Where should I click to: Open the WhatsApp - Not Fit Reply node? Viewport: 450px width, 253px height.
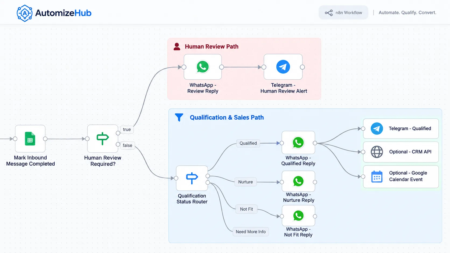(298, 216)
